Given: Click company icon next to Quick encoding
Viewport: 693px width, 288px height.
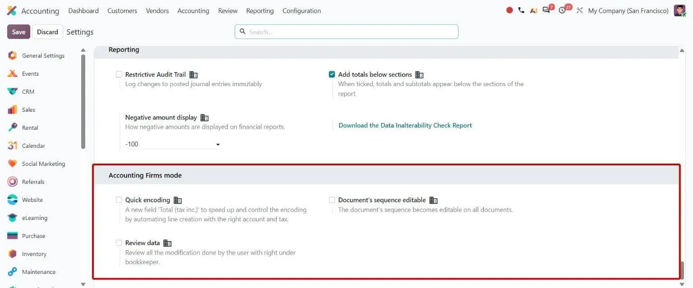Looking at the screenshot, I should pyautogui.click(x=178, y=200).
